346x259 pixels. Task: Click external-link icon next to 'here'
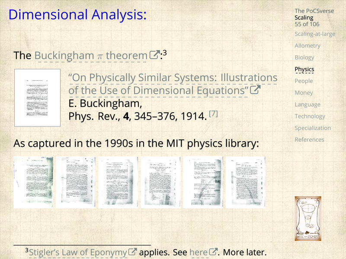[213, 252]
